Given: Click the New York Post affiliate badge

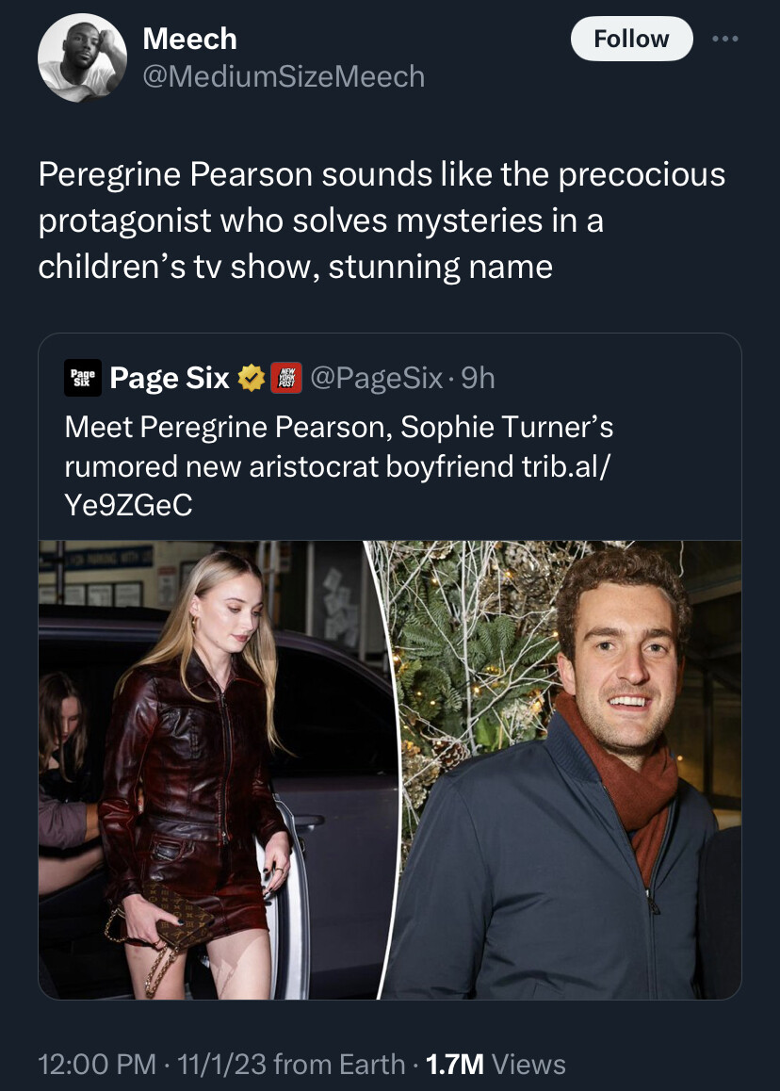Looking at the screenshot, I should pyautogui.click(x=285, y=378).
